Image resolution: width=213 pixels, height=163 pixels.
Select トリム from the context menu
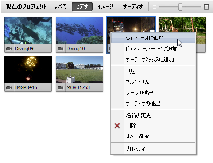(153, 72)
